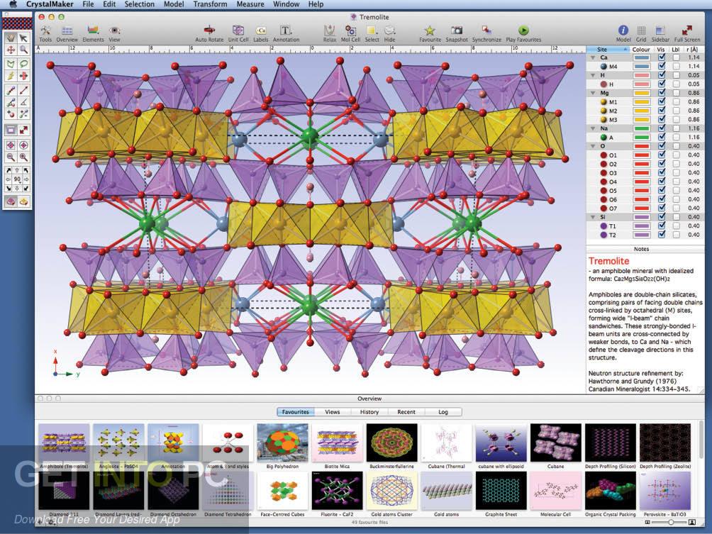Select the magnify glass tool in left palette

point(23,50)
